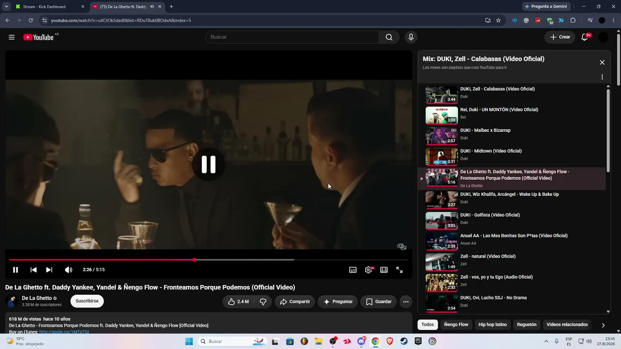
Task: Open the YouTube guide hamburger menu
Action: (x=12, y=37)
